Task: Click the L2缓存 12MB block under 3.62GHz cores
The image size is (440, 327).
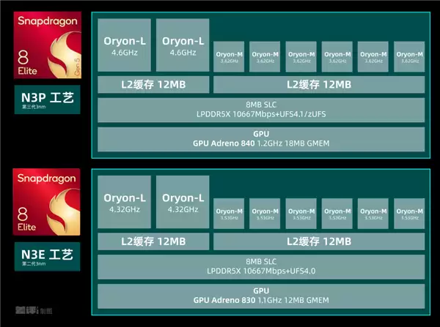Action: tap(318, 85)
